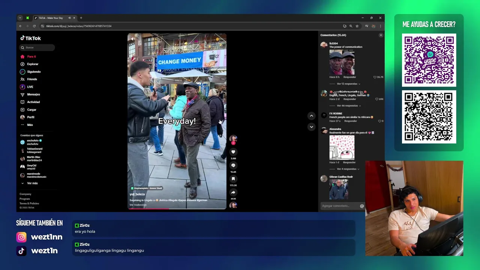Focus the 'Agregar comentario' field
Viewport: 480px width, 270px height.
[x=339, y=206]
